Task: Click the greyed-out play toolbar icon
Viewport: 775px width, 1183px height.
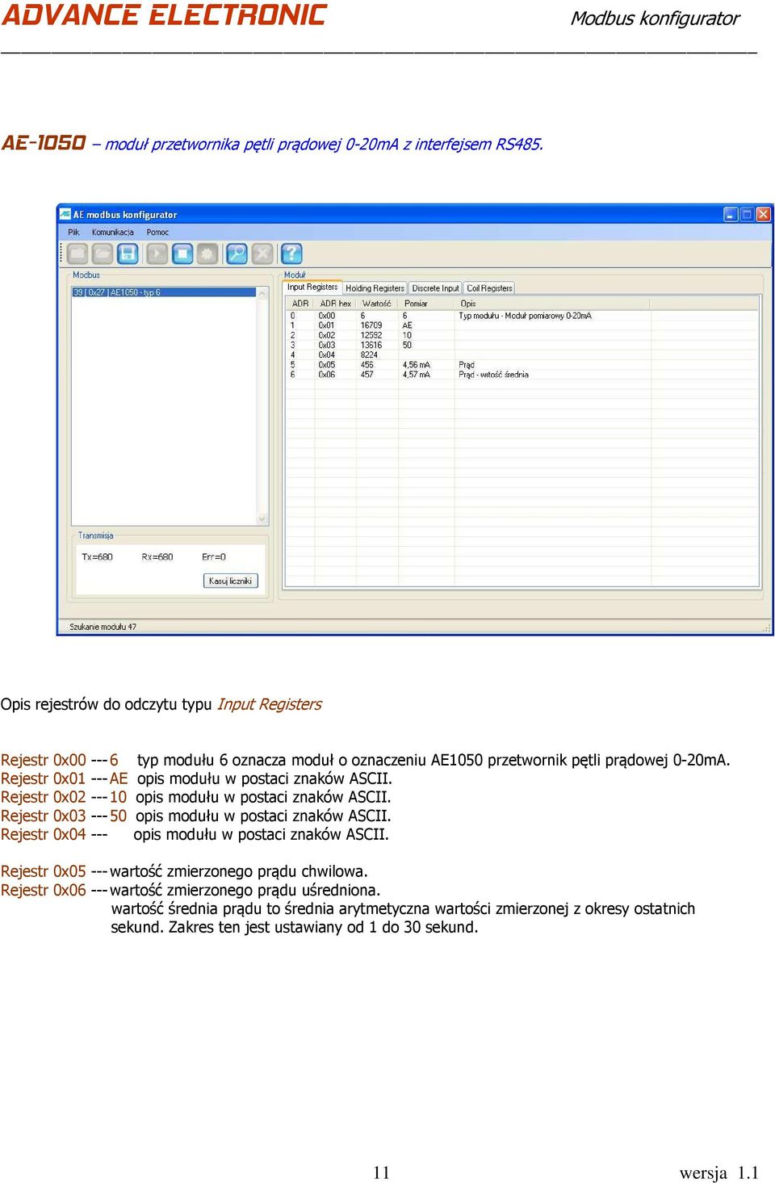Action: coord(157,254)
